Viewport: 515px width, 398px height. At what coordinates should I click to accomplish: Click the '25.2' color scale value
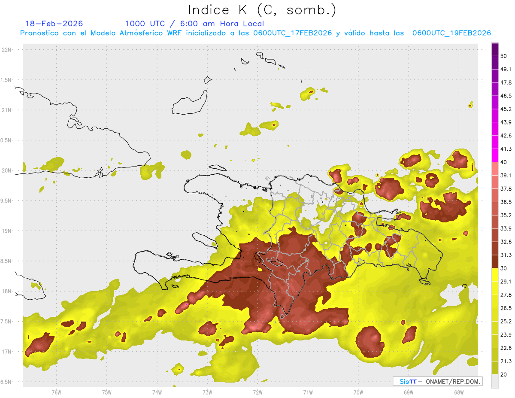coord(506,322)
